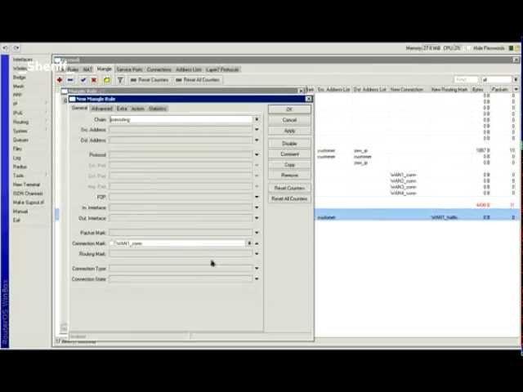This screenshot has height=392, width=523.
Task: Click the Connection Mark input field
Action: [180, 243]
